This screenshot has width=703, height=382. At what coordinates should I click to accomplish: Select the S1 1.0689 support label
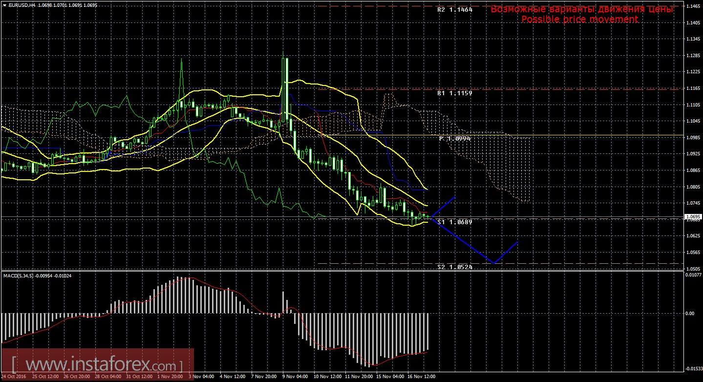tap(454, 222)
